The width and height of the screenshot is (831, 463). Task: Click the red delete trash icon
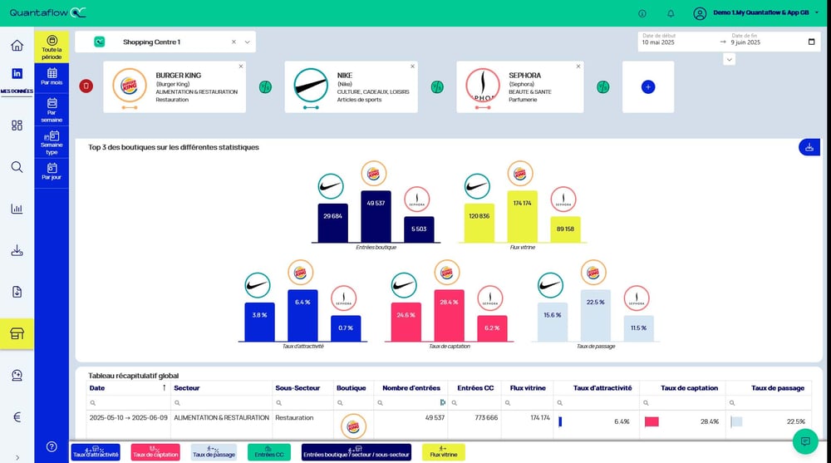86,86
